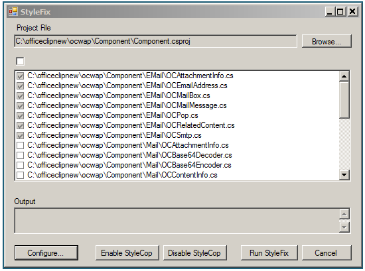Check Mail\OCBase64Decoder.cs checkbox

point(21,155)
